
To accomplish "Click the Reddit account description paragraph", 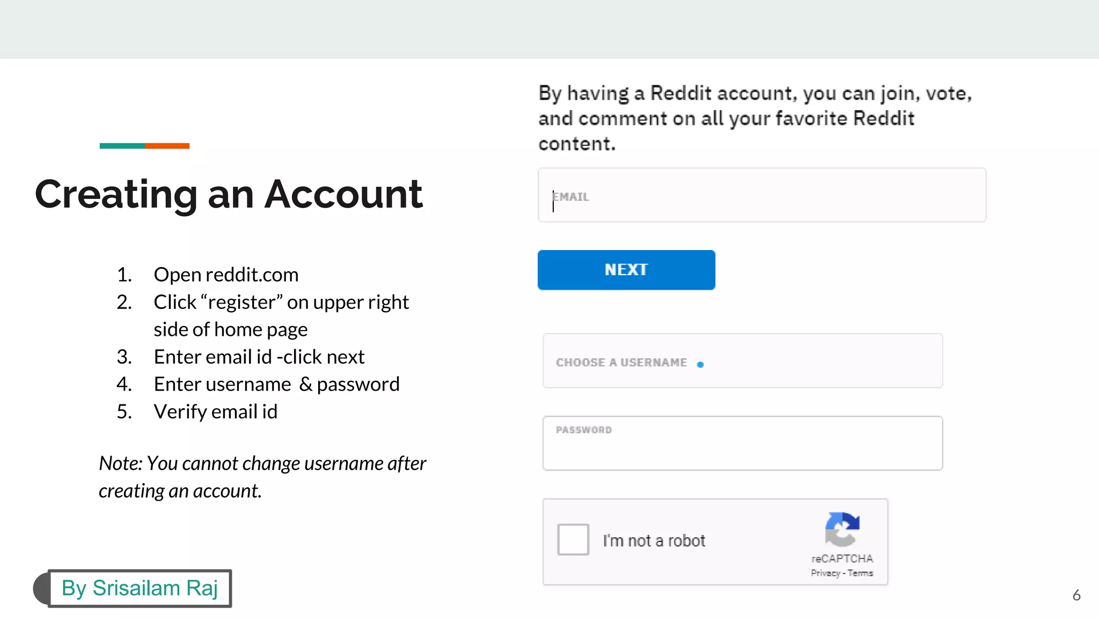I will (x=754, y=119).
